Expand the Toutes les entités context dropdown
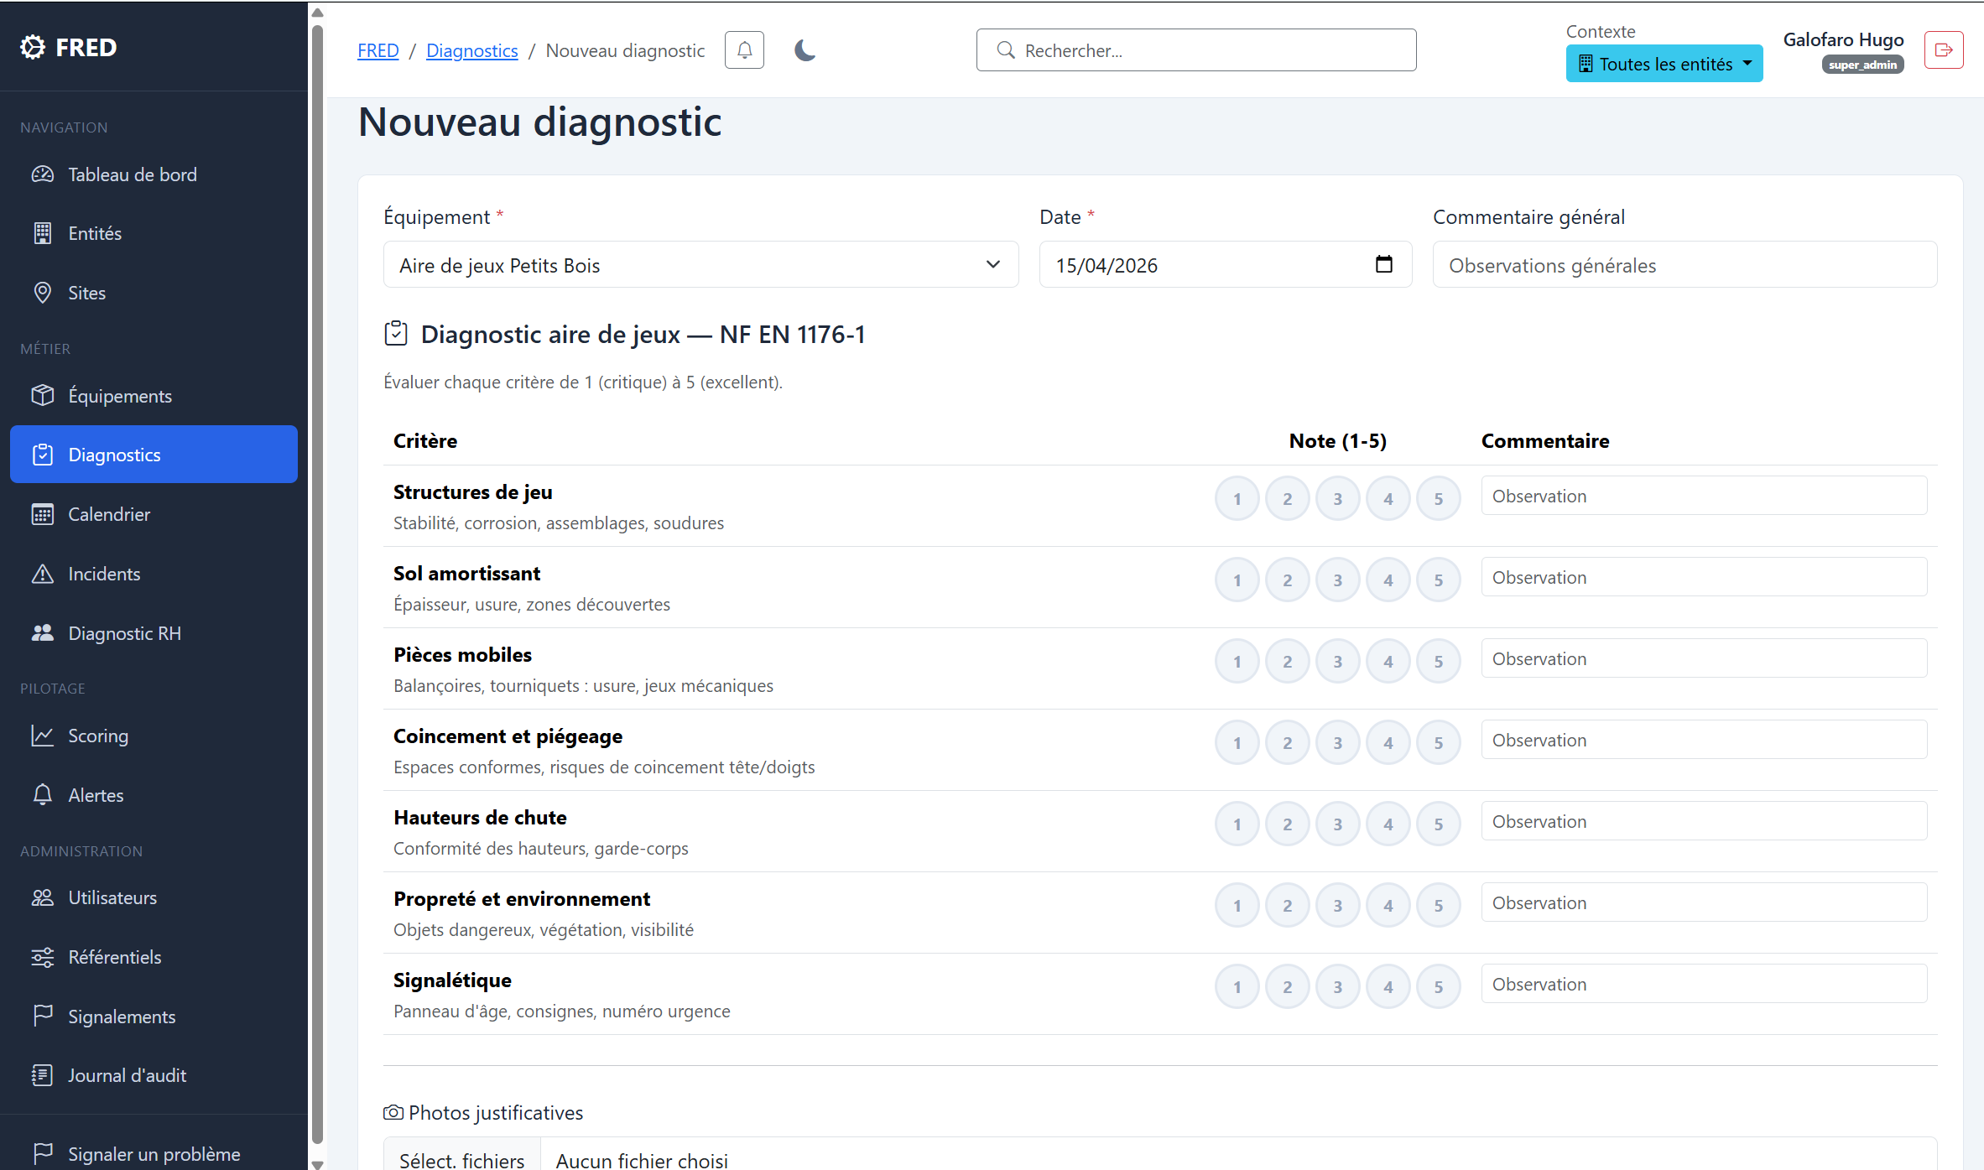The image size is (1984, 1170). coord(1664,63)
